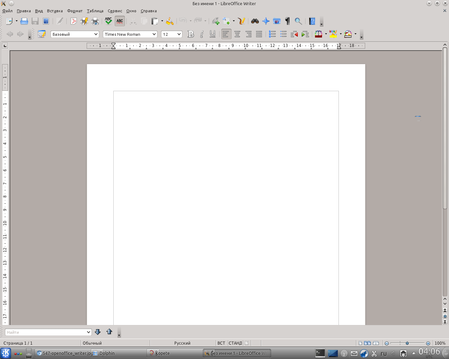Expand the Times New Roman font list

tap(154, 34)
